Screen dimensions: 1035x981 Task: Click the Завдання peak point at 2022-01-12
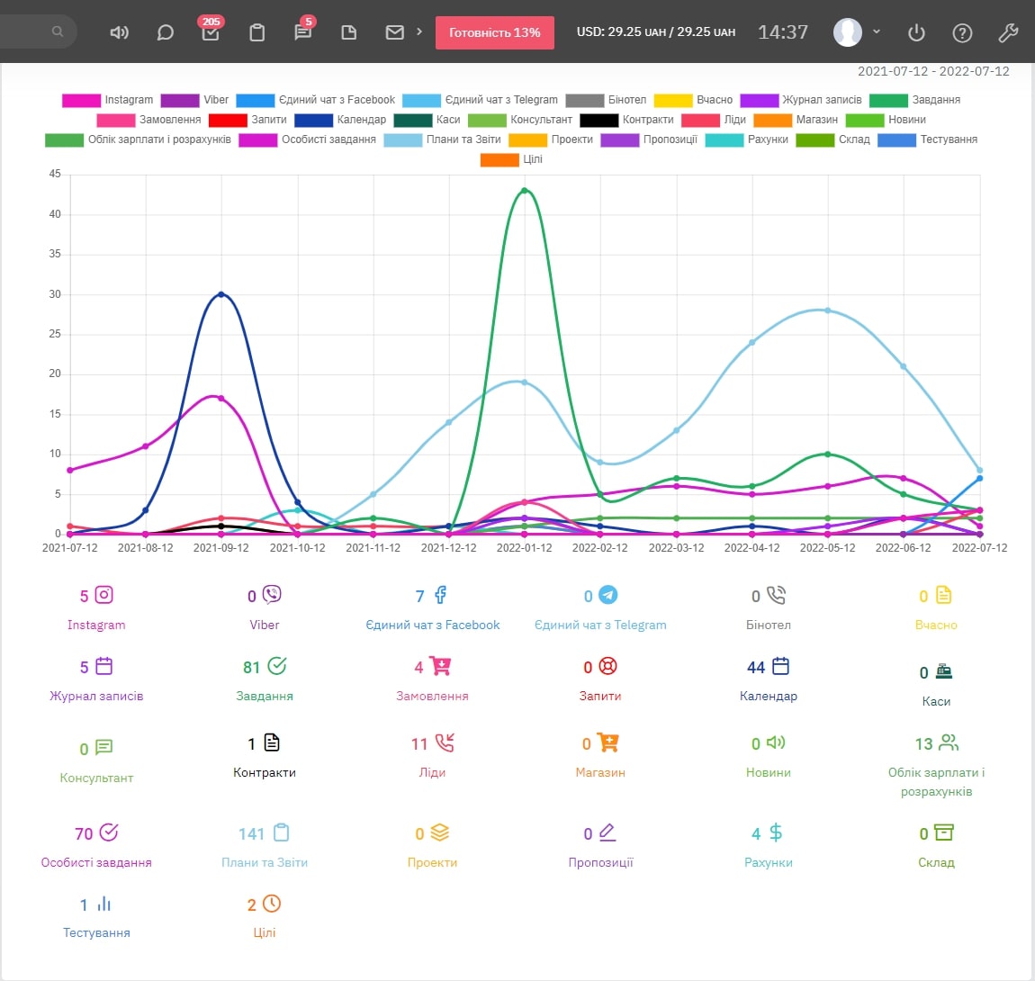525,191
